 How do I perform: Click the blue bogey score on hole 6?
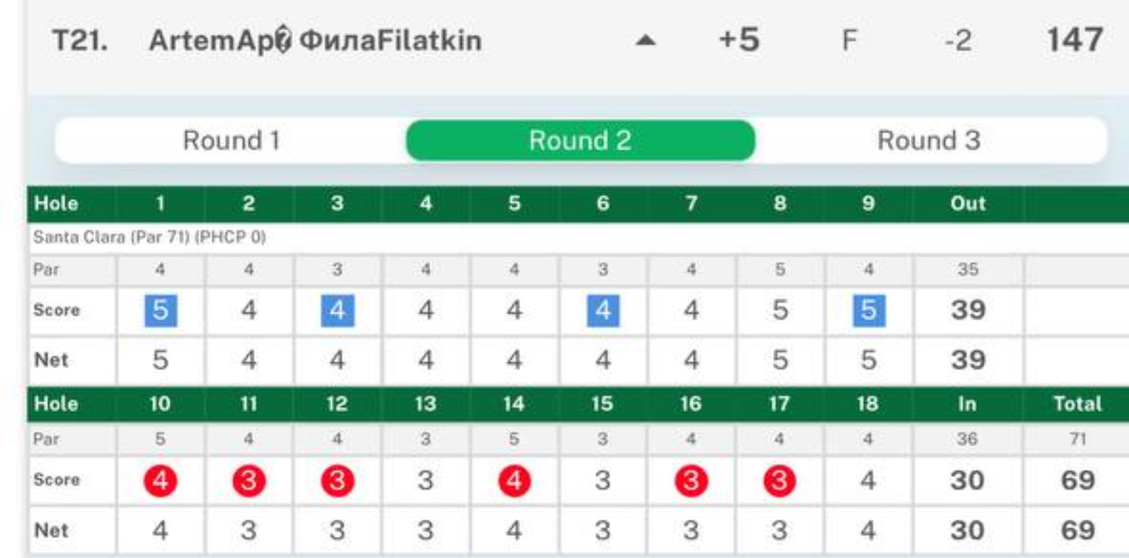(603, 310)
